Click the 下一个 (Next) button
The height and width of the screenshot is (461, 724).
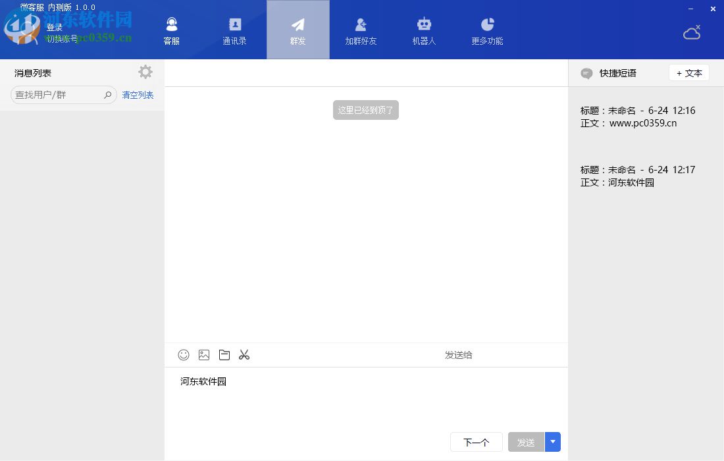(x=476, y=442)
